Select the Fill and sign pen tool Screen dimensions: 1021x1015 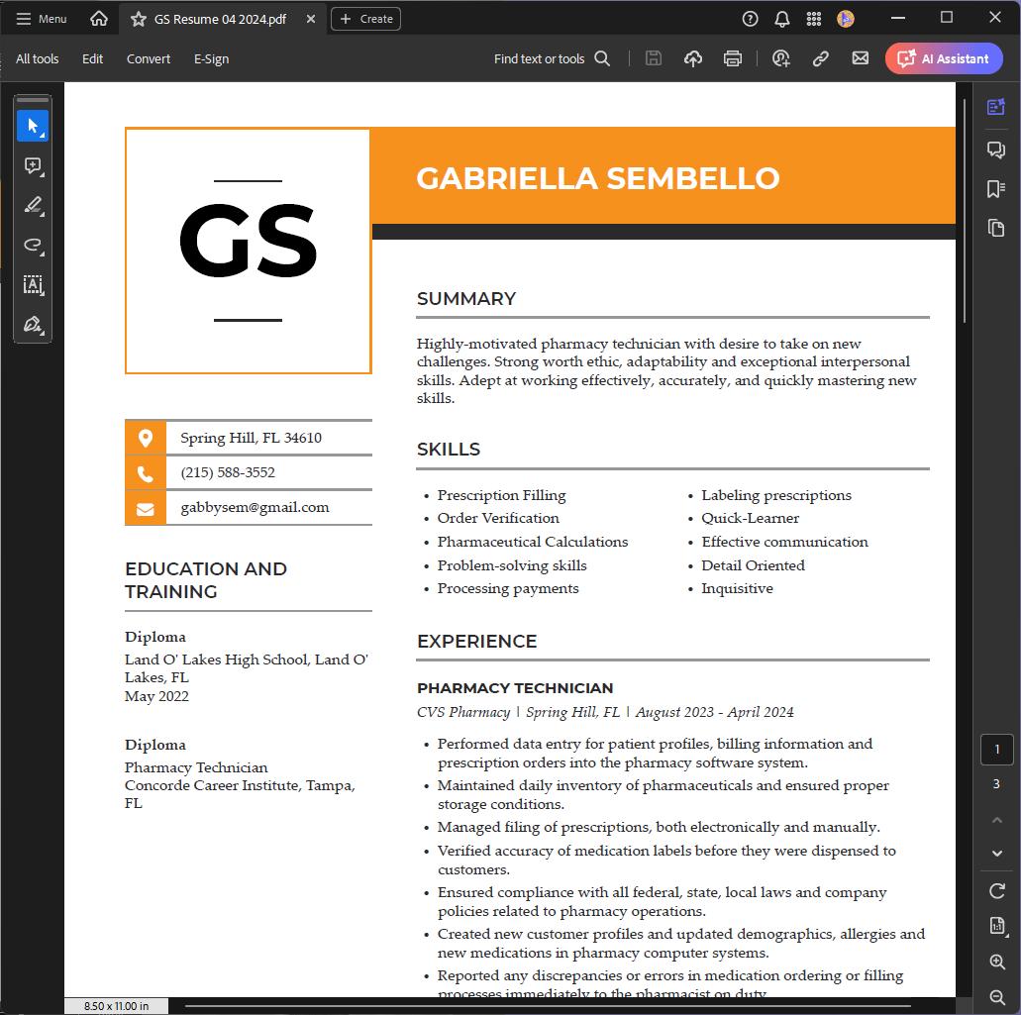pyautogui.click(x=33, y=324)
